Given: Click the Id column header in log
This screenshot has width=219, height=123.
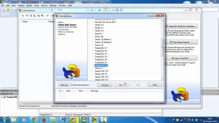Looking at the screenshot, I should point(60,91).
